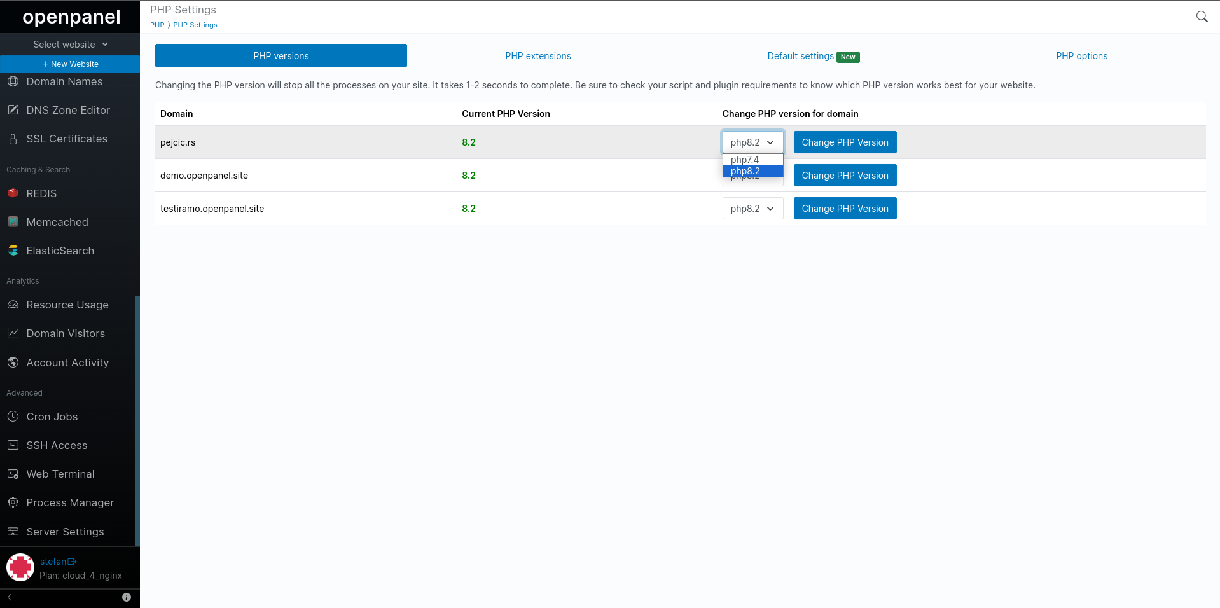This screenshot has width=1220, height=608.
Task: Click the PHP breadcrumb link
Action: point(157,25)
